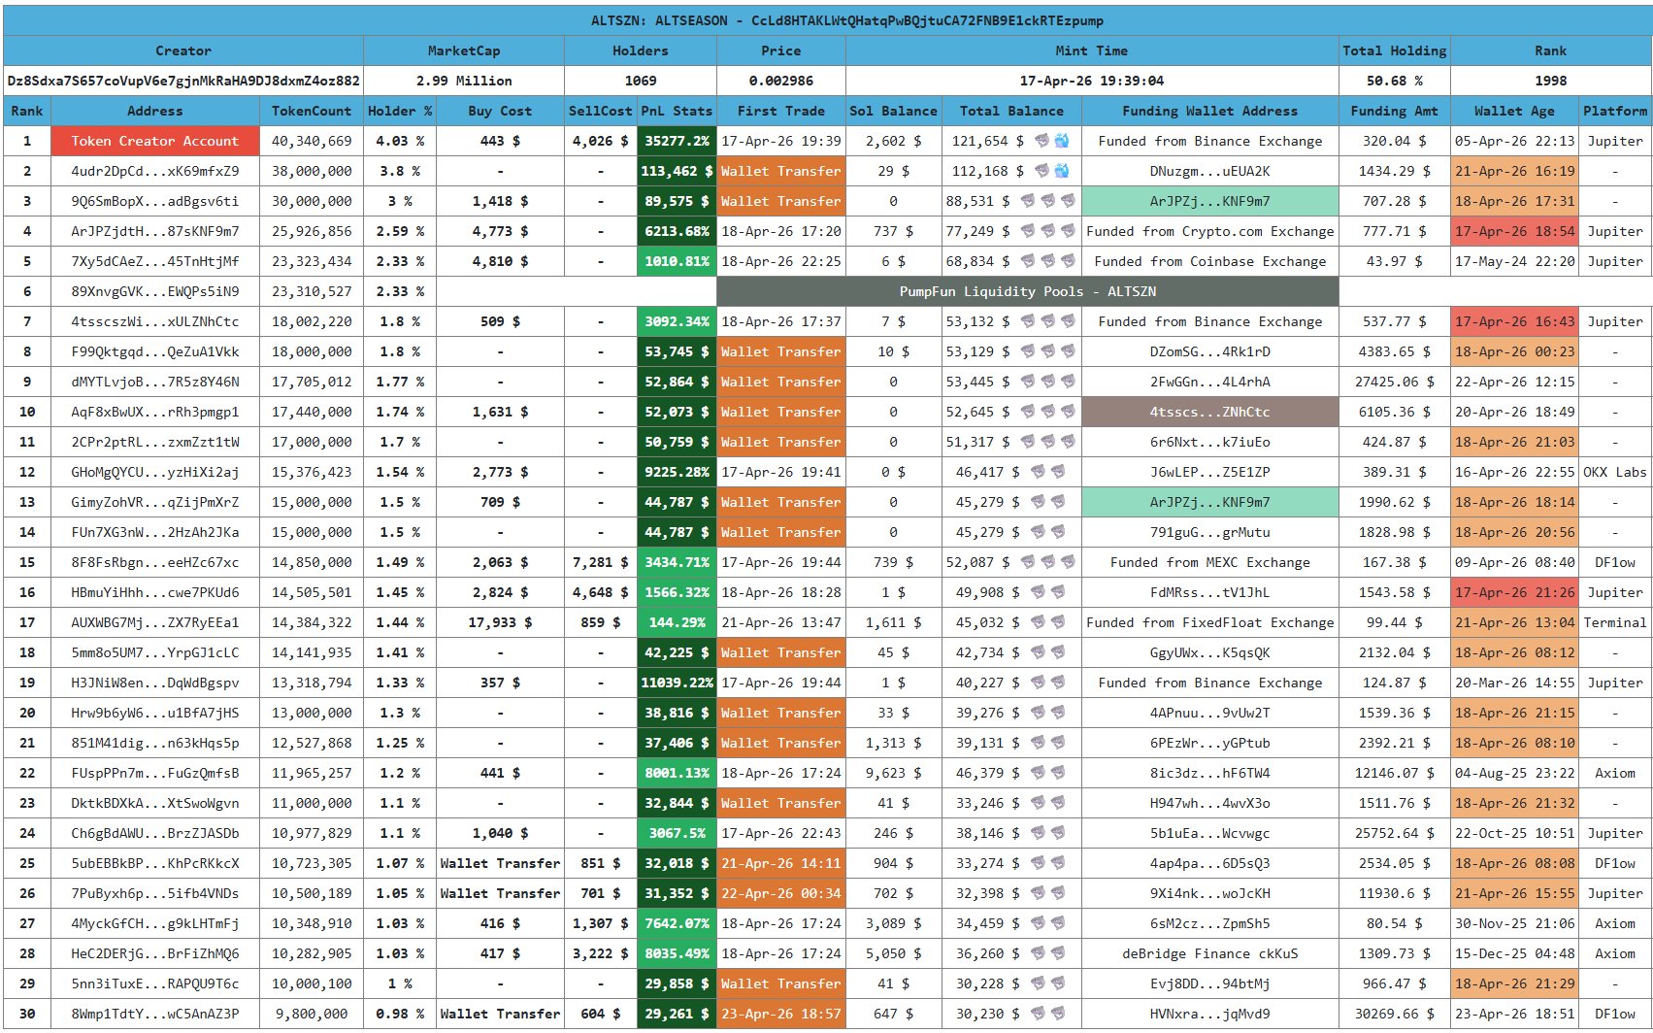Click the shark icon in the rank 1 row
The width and height of the screenshot is (1653, 1033).
click(x=1041, y=141)
